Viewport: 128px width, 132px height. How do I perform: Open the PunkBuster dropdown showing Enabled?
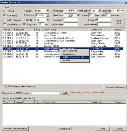click(x=42, y=15)
